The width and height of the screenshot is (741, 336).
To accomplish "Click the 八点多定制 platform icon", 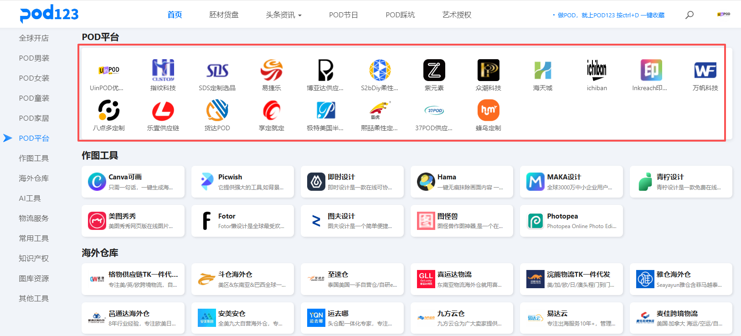I will click(x=109, y=111).
